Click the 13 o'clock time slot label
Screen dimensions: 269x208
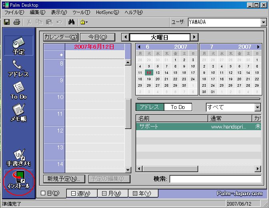tap(60, 147)
